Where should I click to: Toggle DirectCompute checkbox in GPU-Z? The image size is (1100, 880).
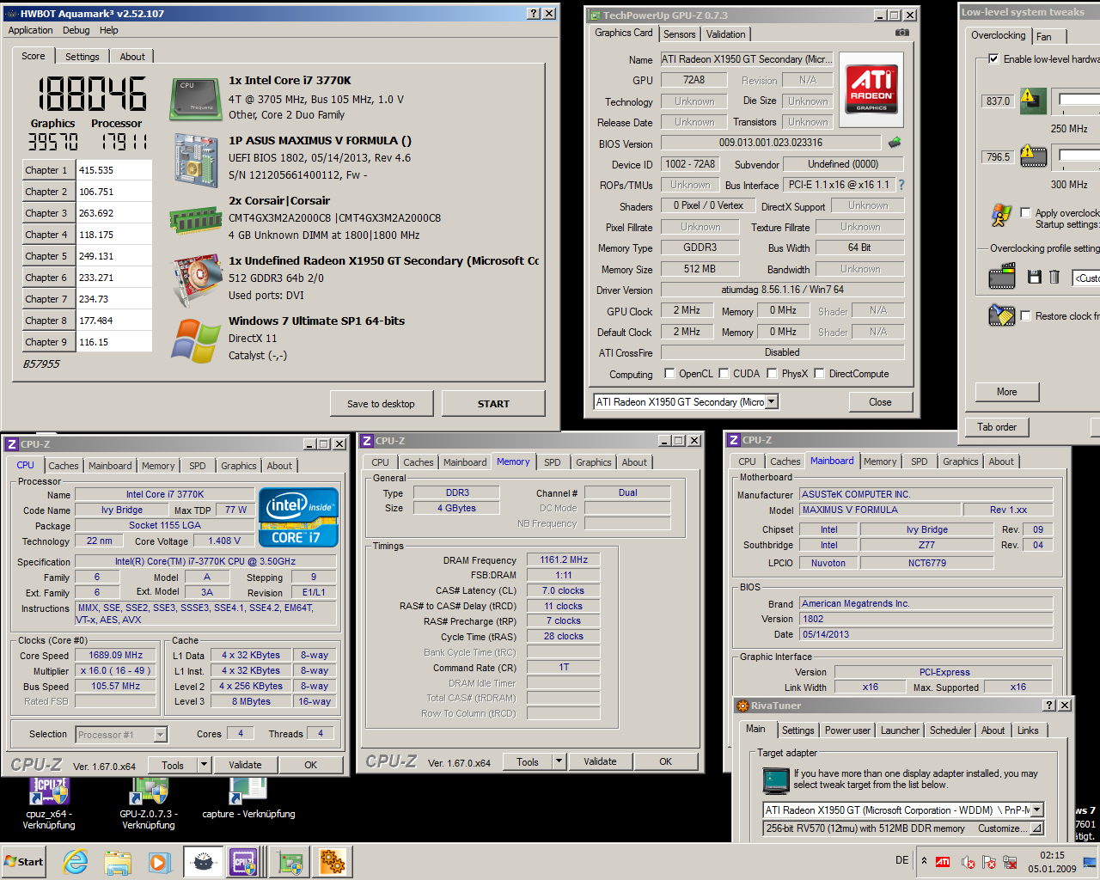click(x=820, y=374)
